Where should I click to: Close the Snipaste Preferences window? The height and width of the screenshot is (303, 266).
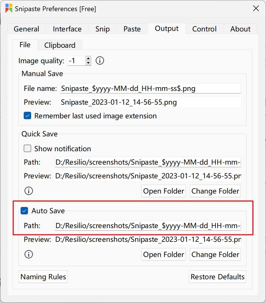point(256,8)
